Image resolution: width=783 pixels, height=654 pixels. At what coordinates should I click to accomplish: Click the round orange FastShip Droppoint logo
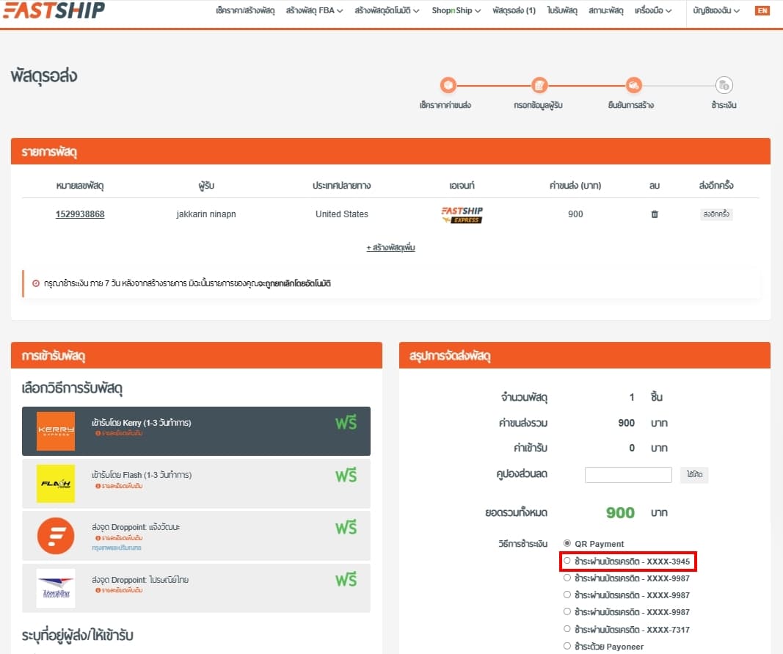click(x=56, y=536)
